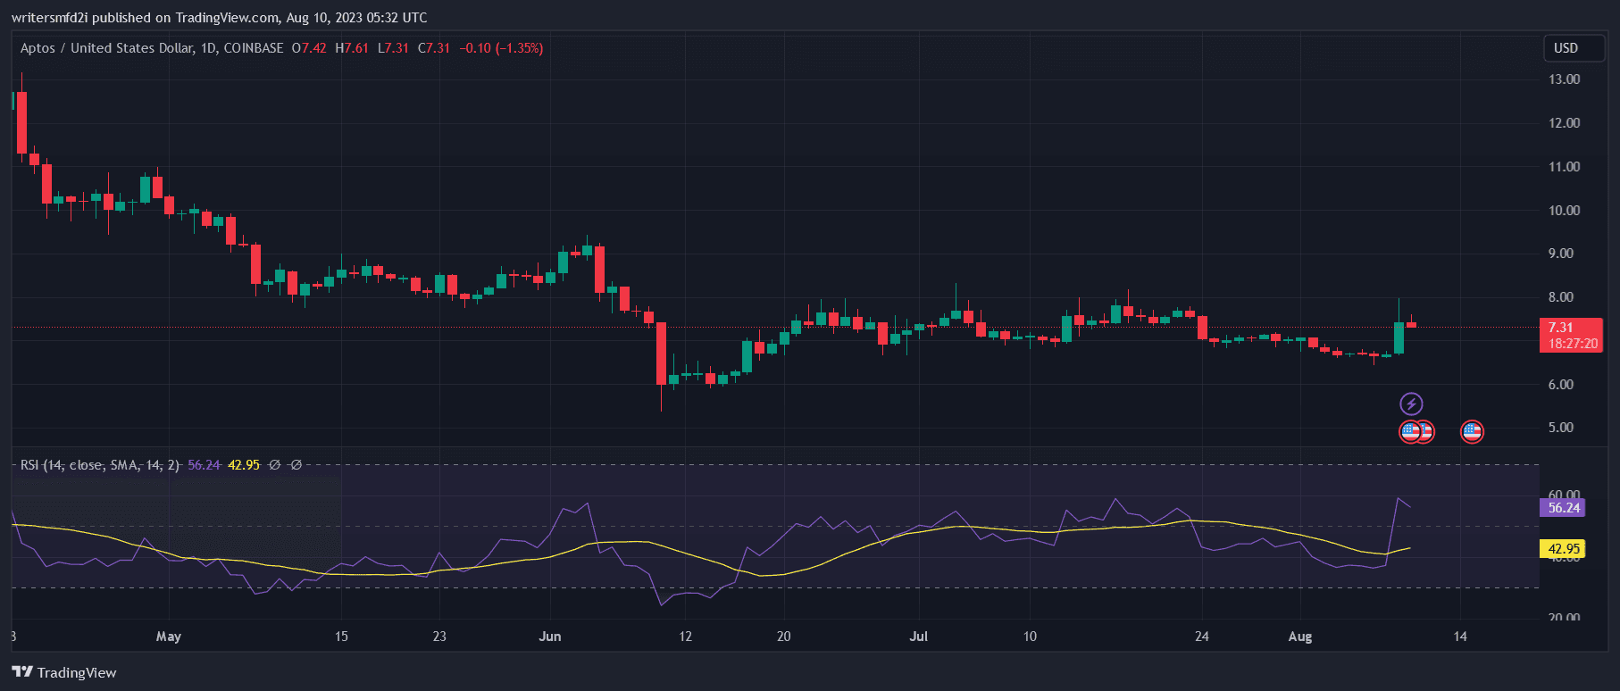Select the 1D interval in chart title

tap(208, 48)
